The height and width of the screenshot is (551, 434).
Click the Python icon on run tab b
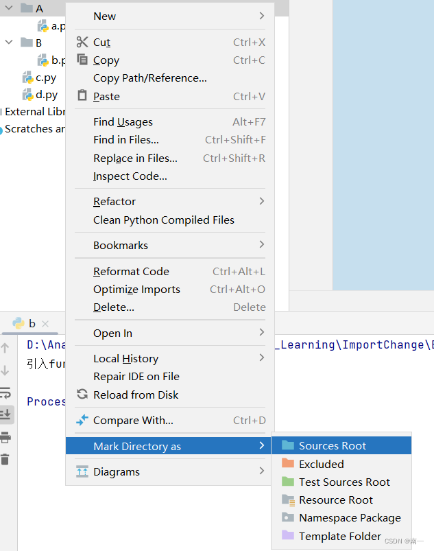(19, 323)
